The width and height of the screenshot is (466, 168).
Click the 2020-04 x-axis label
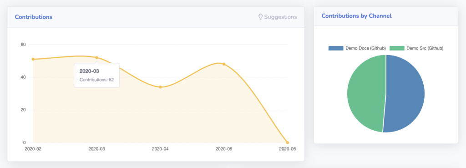coord(160,149)
